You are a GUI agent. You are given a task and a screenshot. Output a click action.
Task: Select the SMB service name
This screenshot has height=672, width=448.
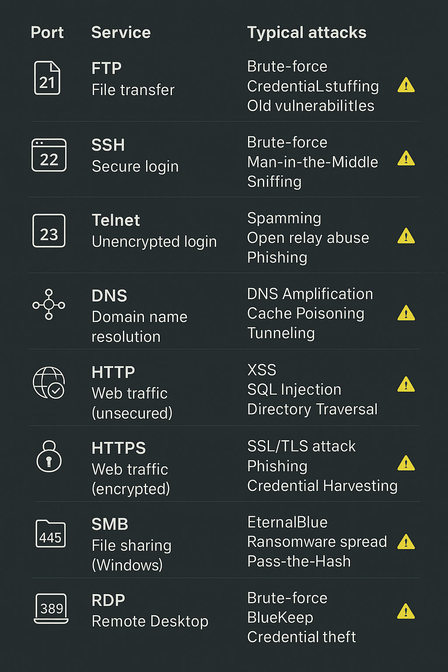(110, 524)
